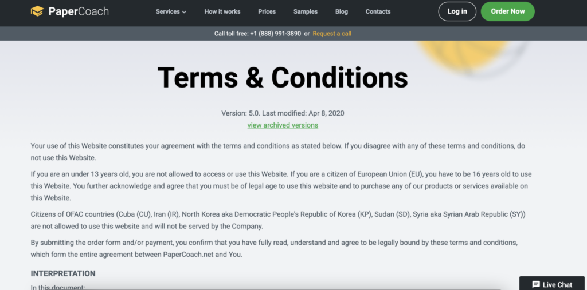
Task: Go to the Prices page
Action: 267,11
